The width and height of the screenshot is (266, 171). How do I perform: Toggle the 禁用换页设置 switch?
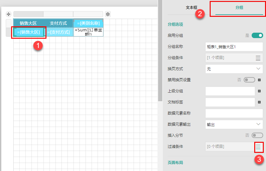(249, 80)
